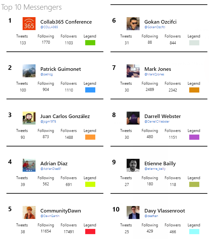209x239 pixels.
Task: Click CommunityDawn's profile photo
Action: pyautogui.click(x=29, y=212)
